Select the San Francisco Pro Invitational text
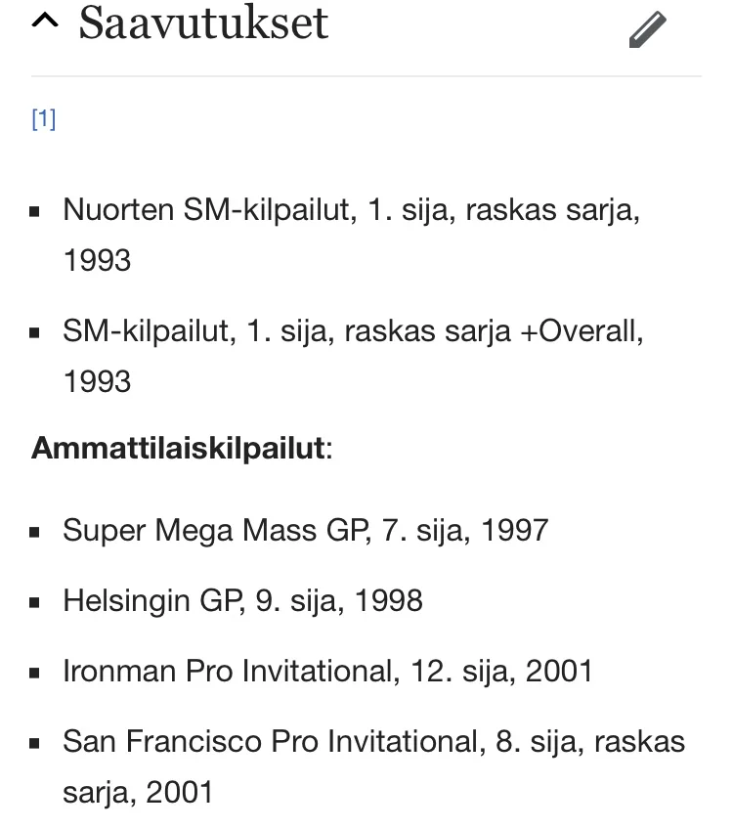This screenshot has width=733, height=829. [x=272, y=741]
